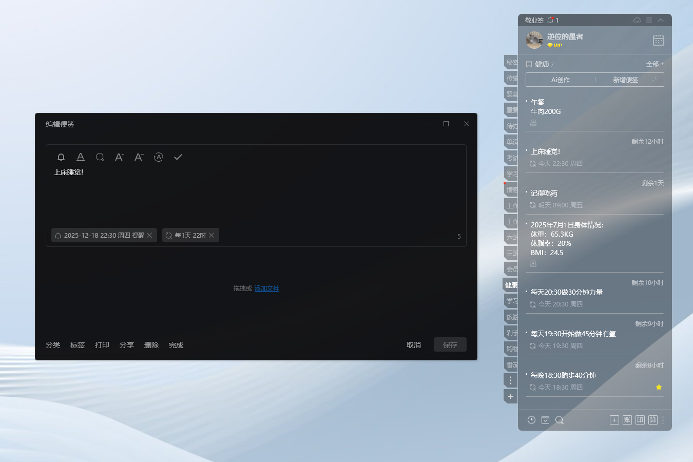The height and width of the screenshot is (462, 693).
Task: Open the calendar icon beside the username
Action: click(x=659, y=40)
